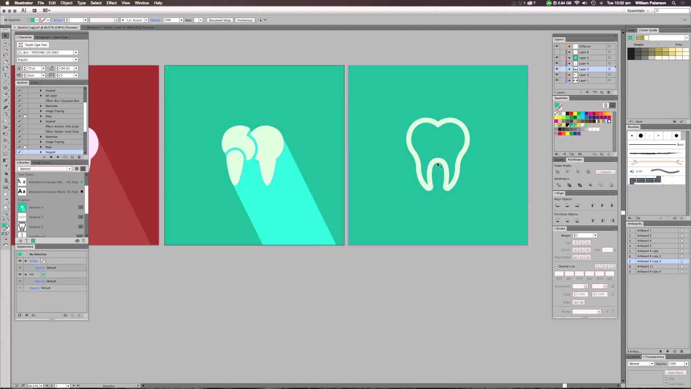Open the Effect menu
The height and width of the screenshot is (389, 691).
point(112,3)
